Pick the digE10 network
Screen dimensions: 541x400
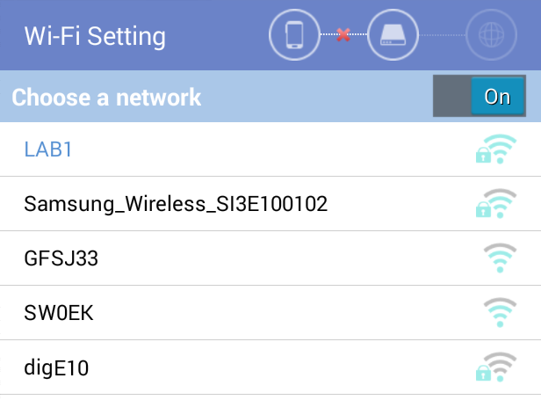(270, 367)
